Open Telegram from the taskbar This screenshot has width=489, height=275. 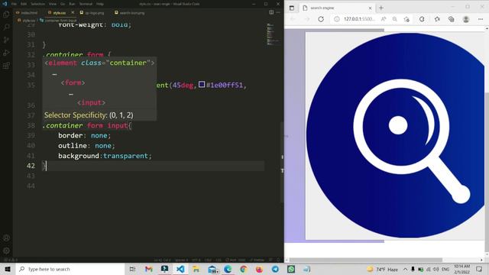click(275, 269)
